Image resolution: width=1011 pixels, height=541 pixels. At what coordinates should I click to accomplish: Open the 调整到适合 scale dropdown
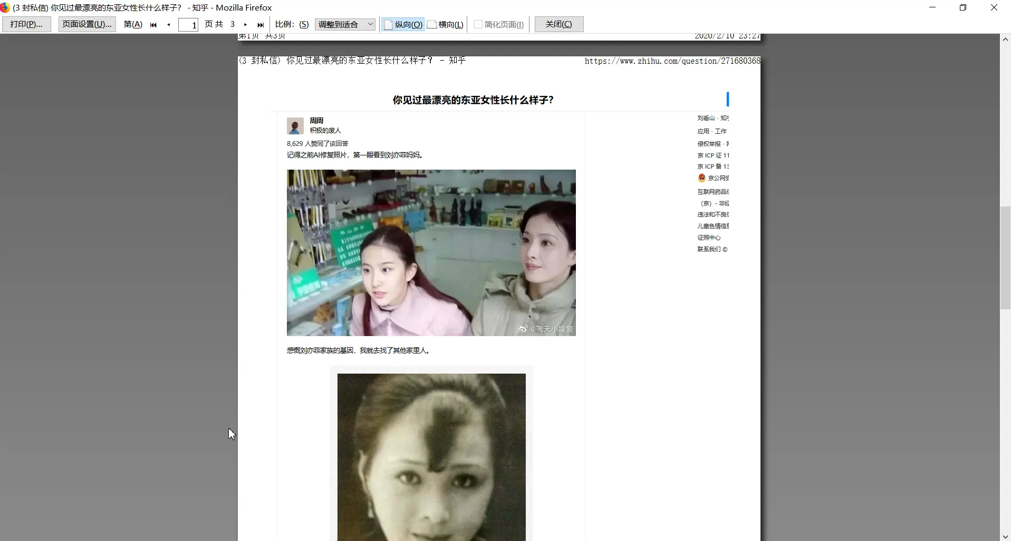click(x=345, y=24)
